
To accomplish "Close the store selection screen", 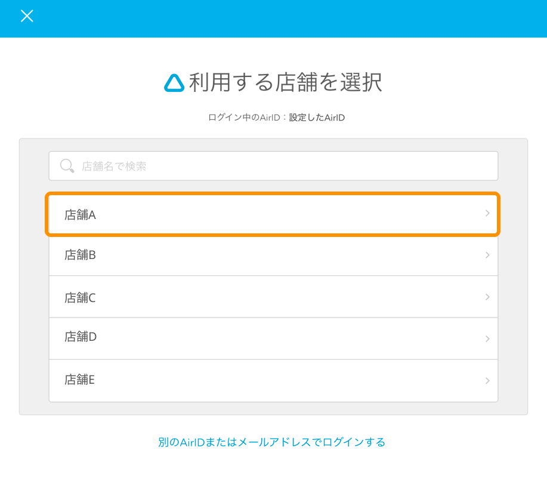I will point(27,16).
